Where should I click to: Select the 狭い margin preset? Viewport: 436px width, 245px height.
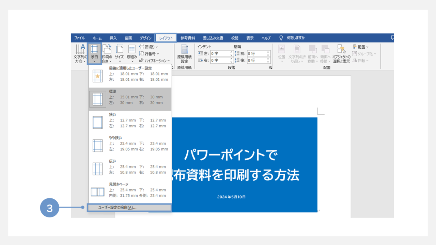tap(130, 122)
